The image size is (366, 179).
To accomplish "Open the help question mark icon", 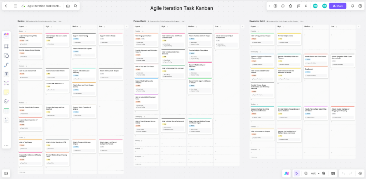I will pos(360,6).
